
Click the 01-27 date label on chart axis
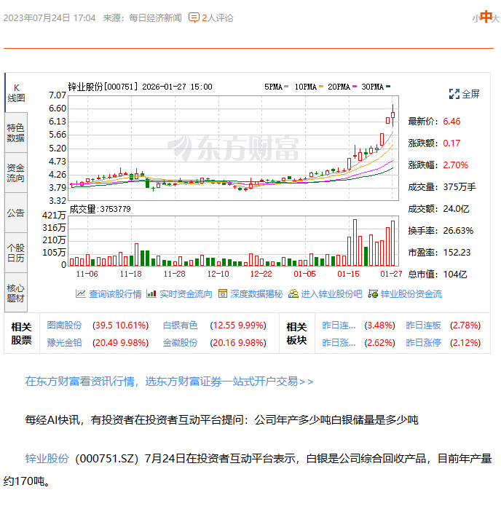[391, 274]
